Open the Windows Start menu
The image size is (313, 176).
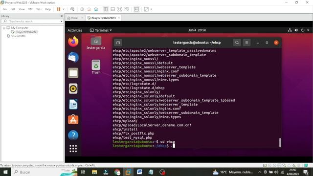point(5,172)
